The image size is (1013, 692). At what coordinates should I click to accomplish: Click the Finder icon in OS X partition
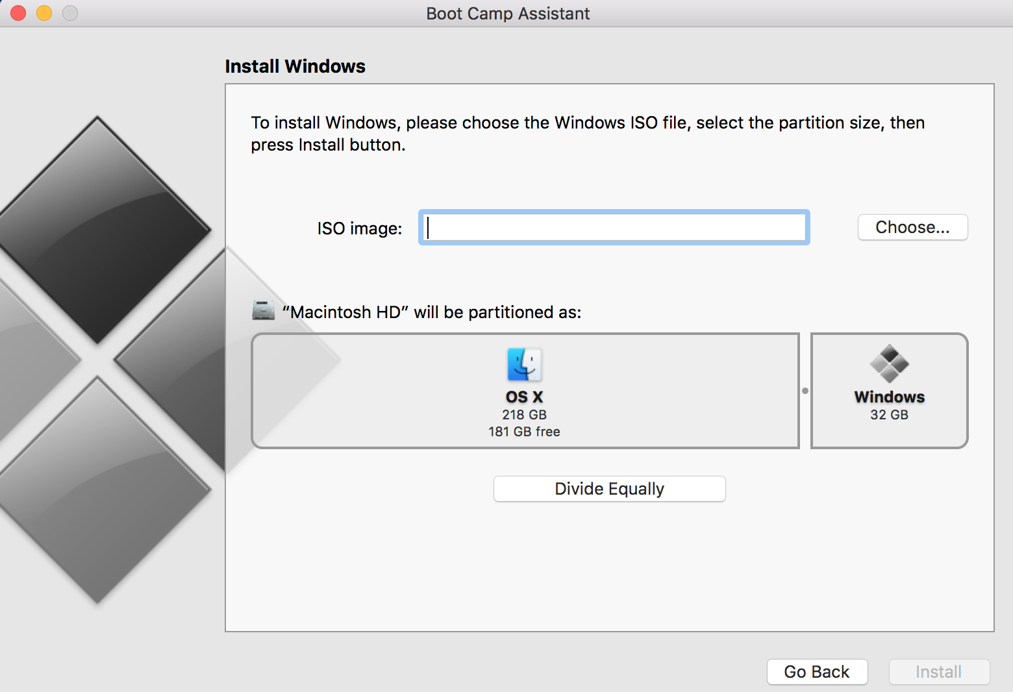coord(525,364)
